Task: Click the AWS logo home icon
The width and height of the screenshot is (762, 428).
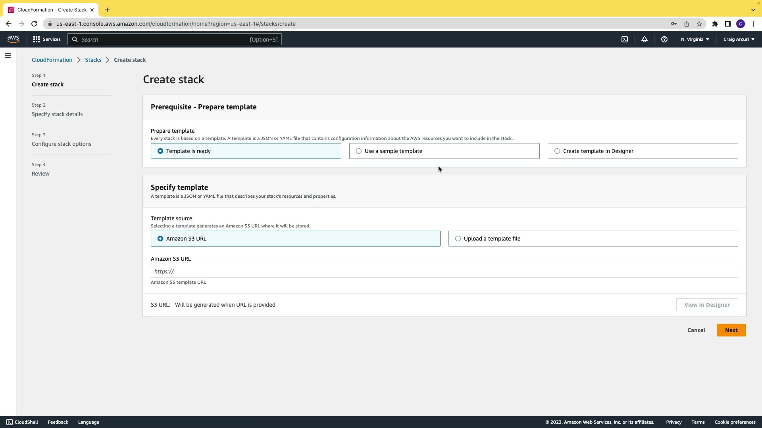Action: (x=13, y=39)
